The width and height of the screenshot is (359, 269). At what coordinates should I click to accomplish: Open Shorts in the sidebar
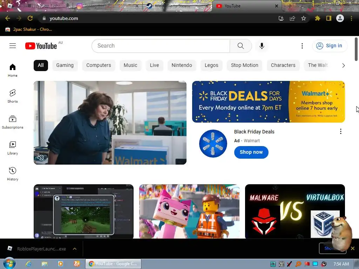13,96
